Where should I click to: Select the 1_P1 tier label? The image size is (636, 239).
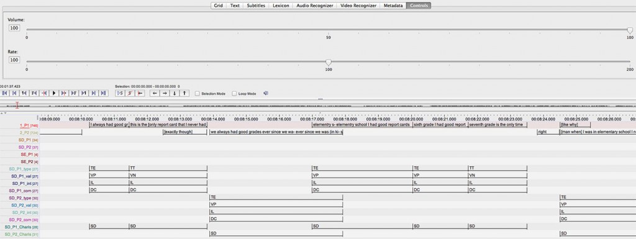click(29, 125)
